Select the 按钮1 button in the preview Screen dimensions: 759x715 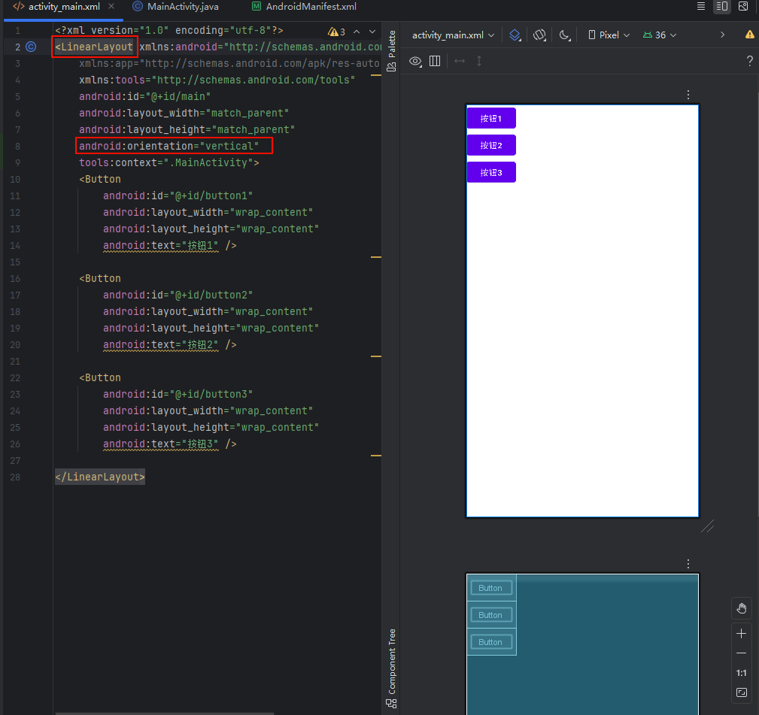(x=491, y=119)
